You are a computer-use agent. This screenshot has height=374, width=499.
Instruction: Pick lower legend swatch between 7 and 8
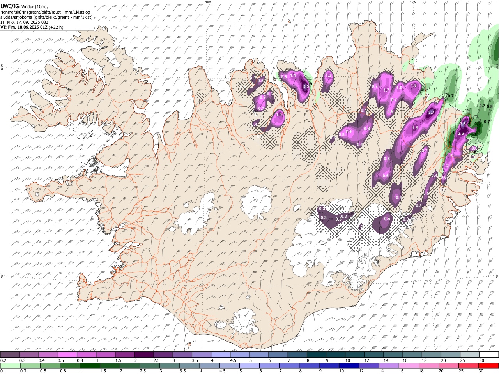tap(289, 365)
